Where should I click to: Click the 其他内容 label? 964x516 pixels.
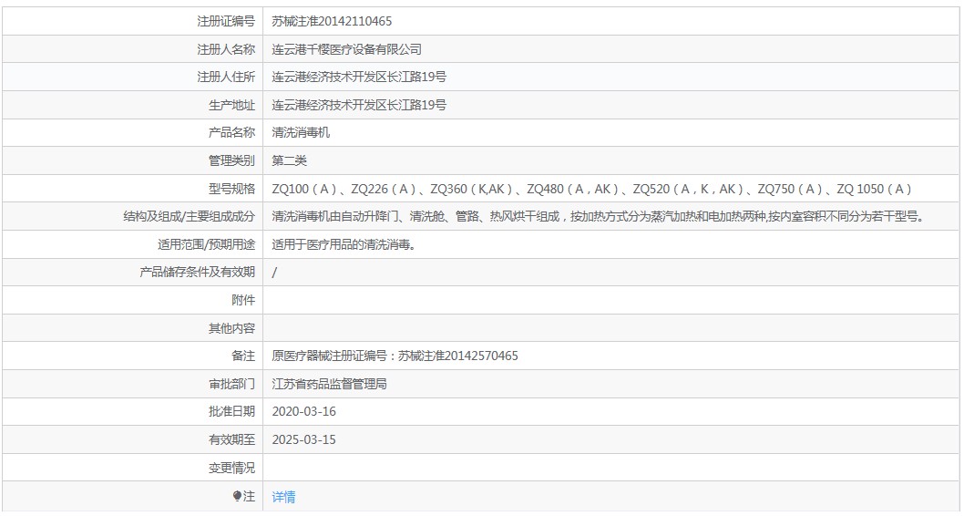[x=231, y=328]
